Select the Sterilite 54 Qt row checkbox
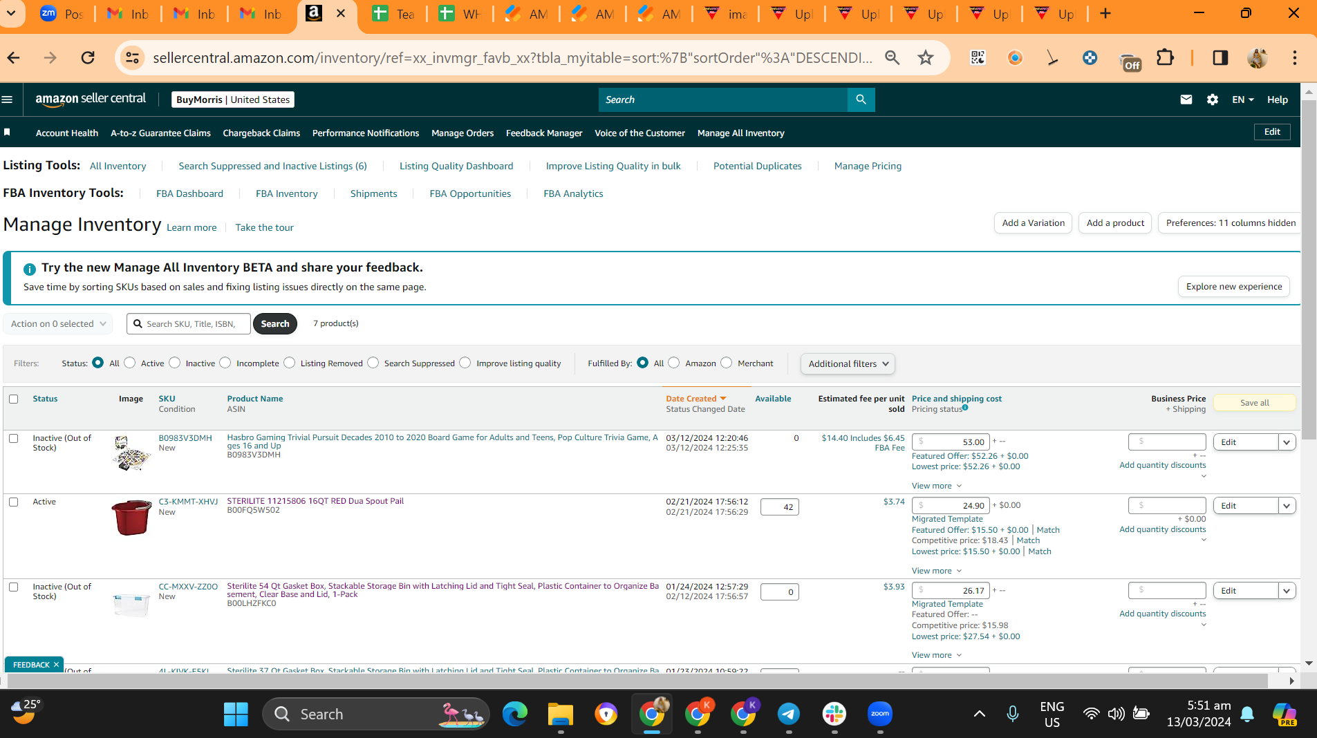This screenshot has width=1317, height=738. (13, 587)
